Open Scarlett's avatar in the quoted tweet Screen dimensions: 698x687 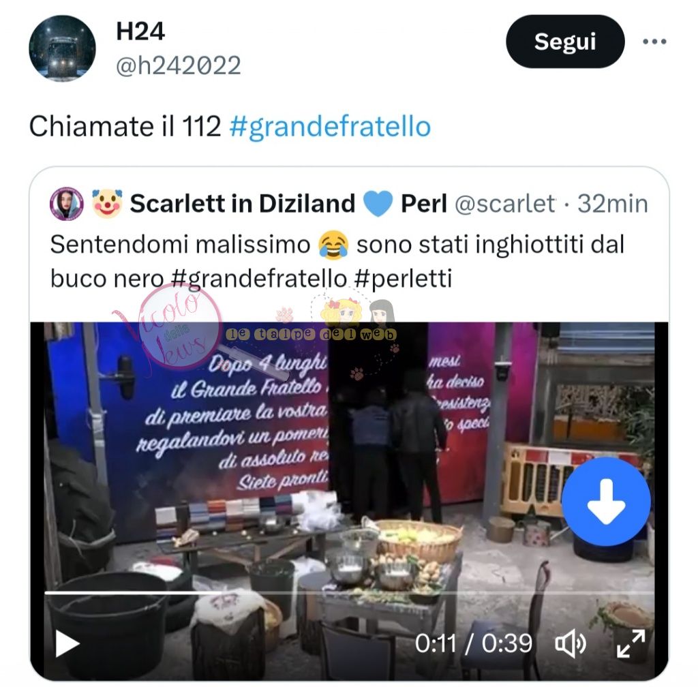click(67, 204)
